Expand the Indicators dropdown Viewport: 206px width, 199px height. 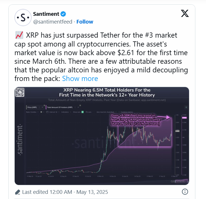(66, 112)
